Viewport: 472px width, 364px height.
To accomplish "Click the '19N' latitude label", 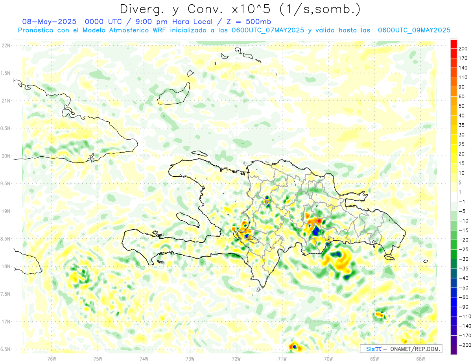I will [x=6, y=211].
